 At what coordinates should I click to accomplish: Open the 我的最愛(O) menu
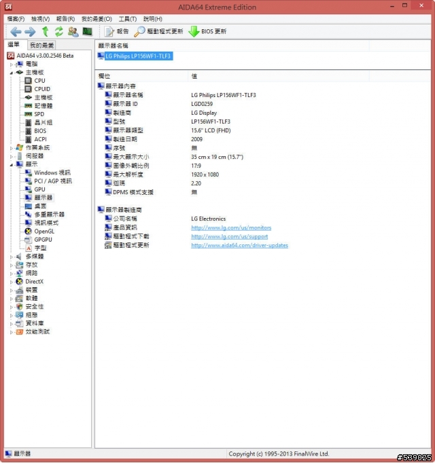(97, 19)
